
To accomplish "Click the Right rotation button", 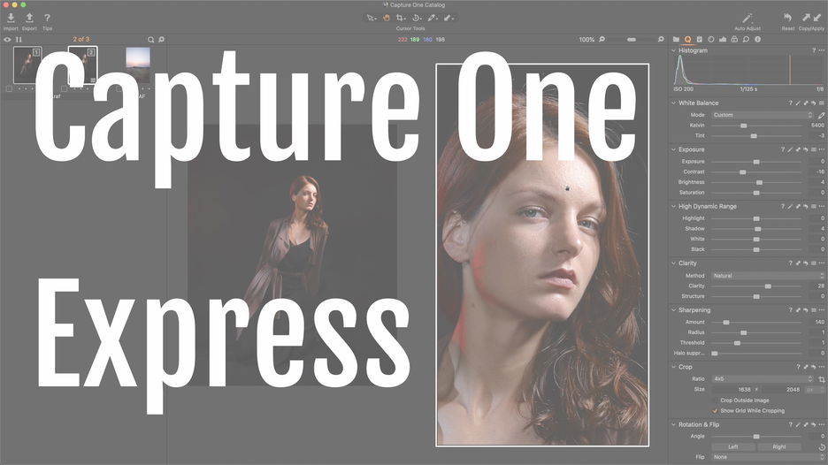I will (x=779, y=446).
